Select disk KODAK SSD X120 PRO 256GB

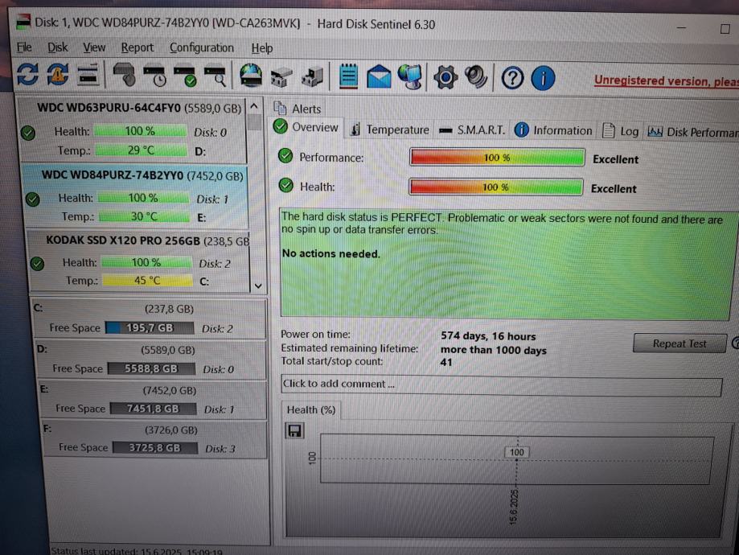[139, 261]
